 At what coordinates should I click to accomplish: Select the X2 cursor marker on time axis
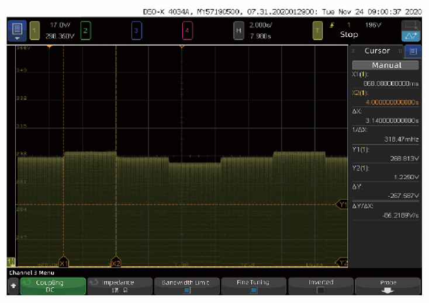(x=116, y=263)
